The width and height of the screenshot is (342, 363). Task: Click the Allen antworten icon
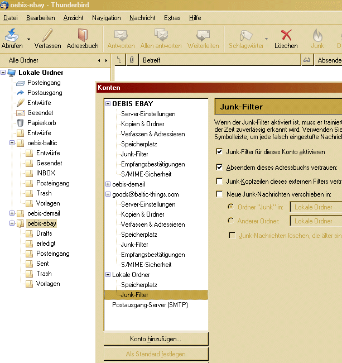pyautogui.click(x=161, y=35)
